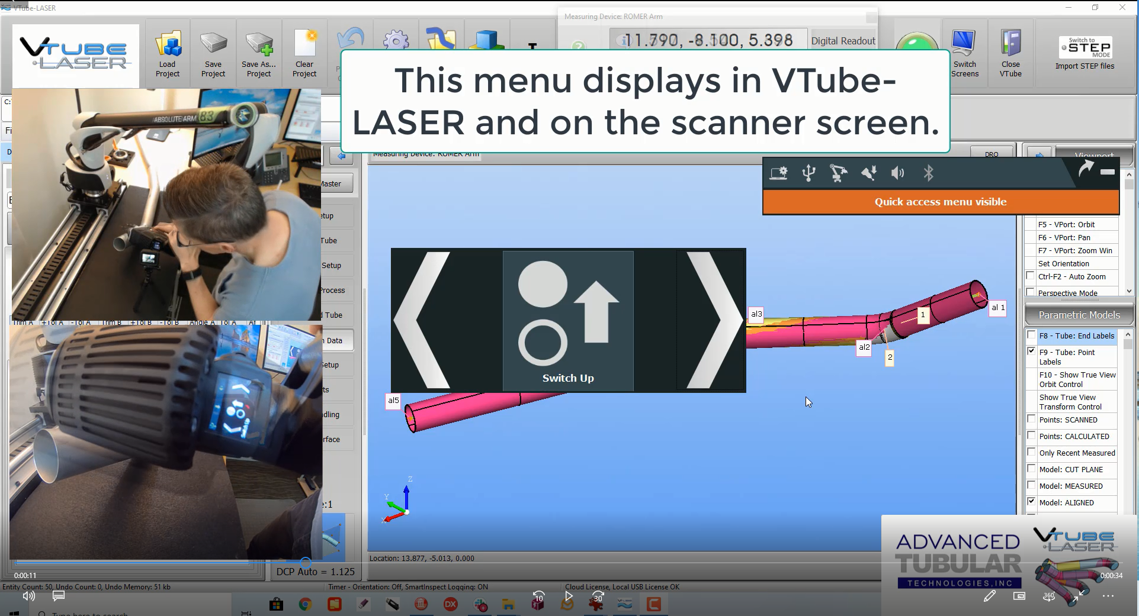Screen dimensions: 1139x616
Task: Select F6 - VPort: Pan menu item
Action: coord(1064,237)
